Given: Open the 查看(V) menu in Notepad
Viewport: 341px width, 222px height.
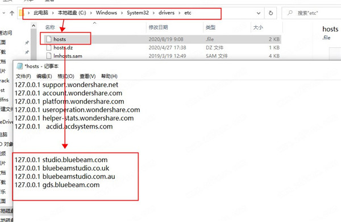Looking at the screenshot, I should point(88,76).
